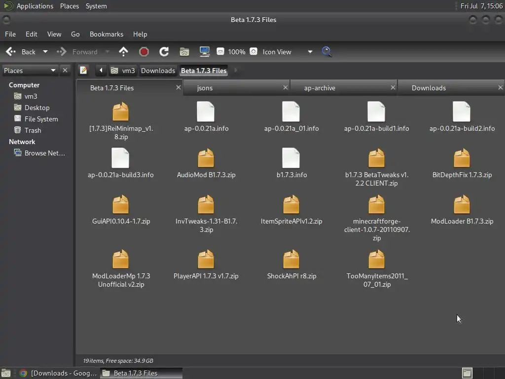Image resolution: width=505 pixels, height=379 pixels.
Task: Select the ShockAhPI r8.zip archive icon
Action: 291,259
